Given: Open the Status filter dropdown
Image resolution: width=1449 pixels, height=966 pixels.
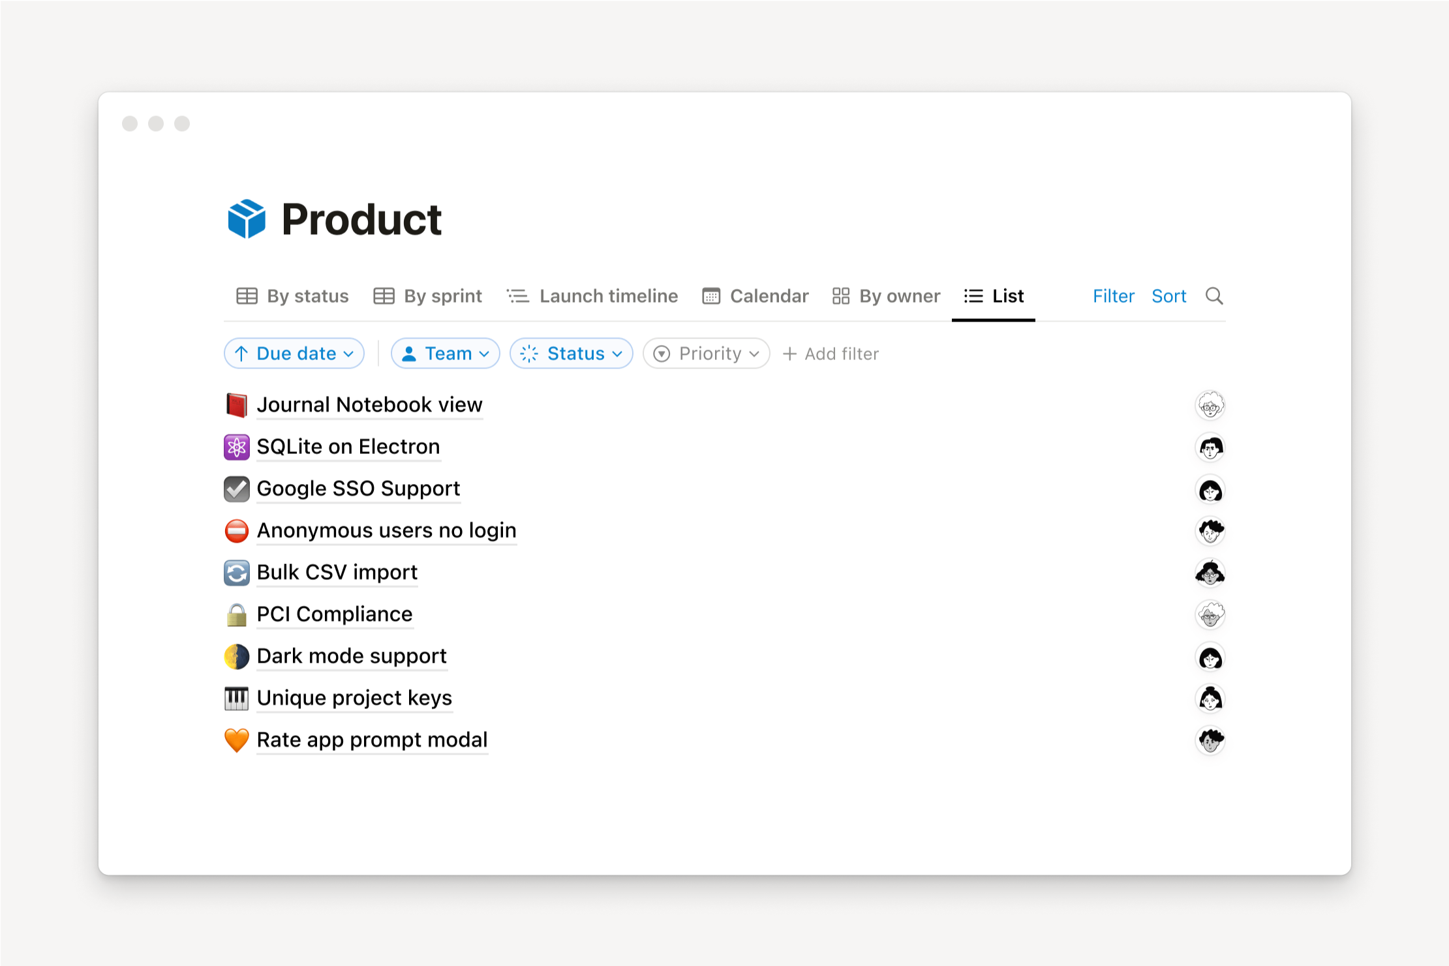Looking at the screenshot, I should pyautogui.click(x=571, y=354).
